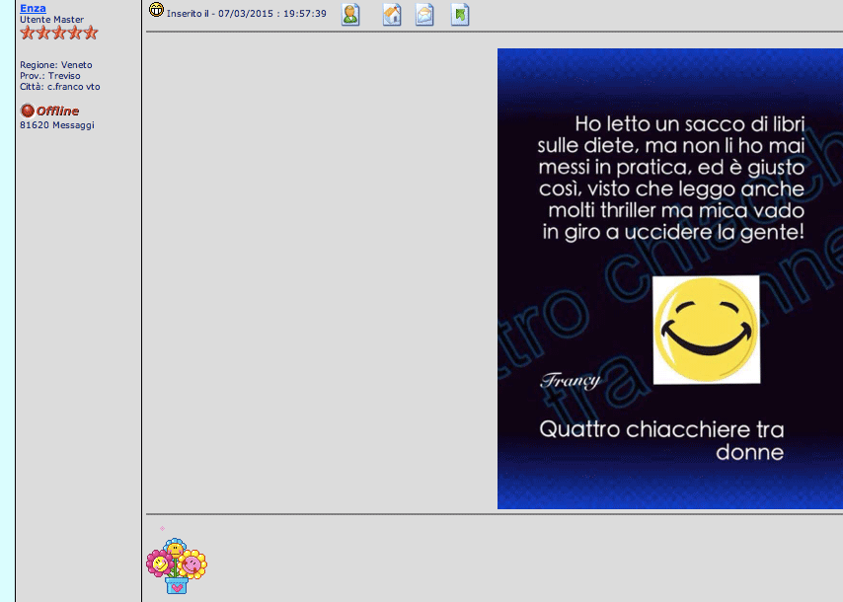Click the smiling flower pot signature image
The image size is (843, 602).
click(176, 565)
